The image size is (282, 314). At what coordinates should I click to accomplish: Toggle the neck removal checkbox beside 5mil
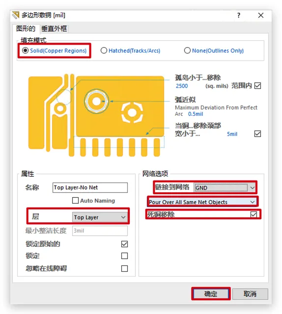(257, 134)
